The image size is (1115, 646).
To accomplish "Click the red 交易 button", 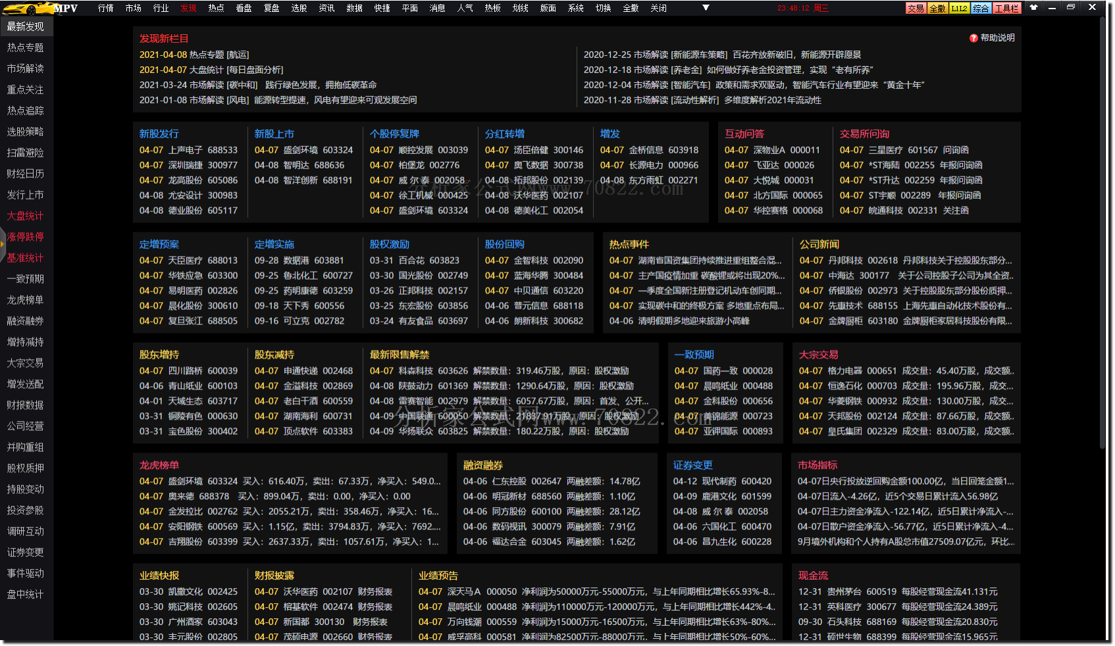I will [916, 9].
